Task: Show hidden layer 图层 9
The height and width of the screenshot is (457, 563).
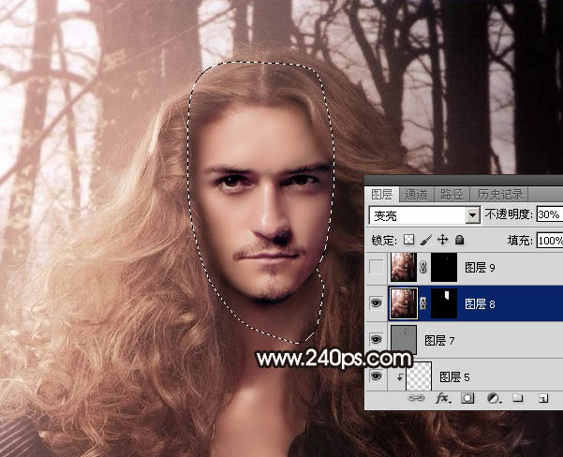Action: [376, 267]
